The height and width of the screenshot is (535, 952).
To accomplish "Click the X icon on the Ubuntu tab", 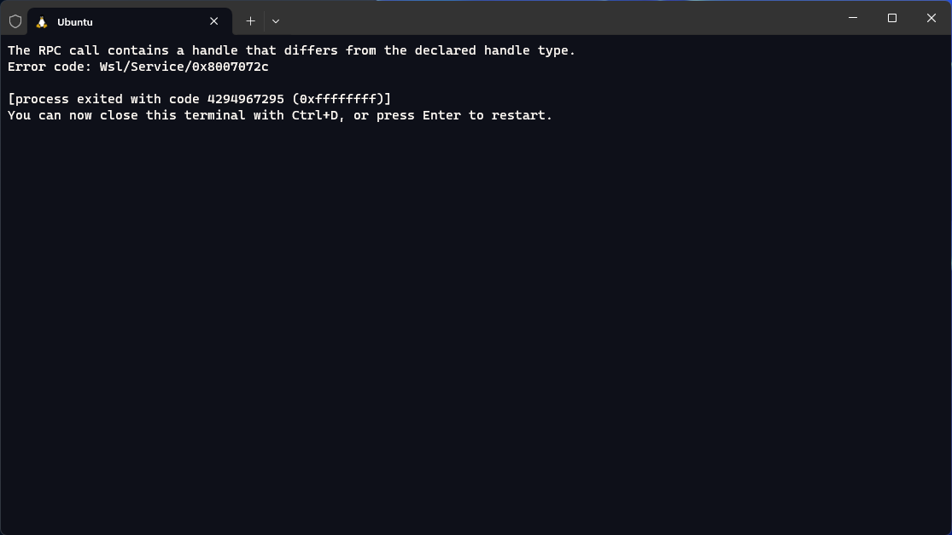I will (213, 21).
